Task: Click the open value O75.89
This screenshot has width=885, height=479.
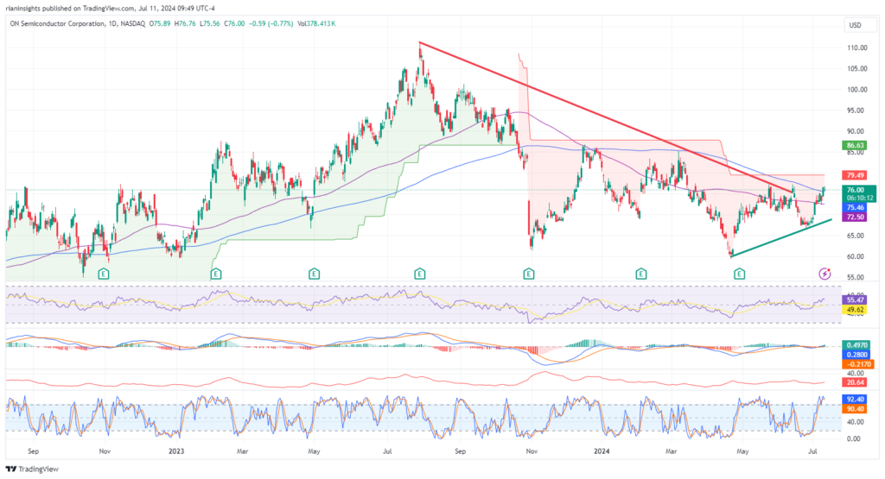Action: [160, 23]
